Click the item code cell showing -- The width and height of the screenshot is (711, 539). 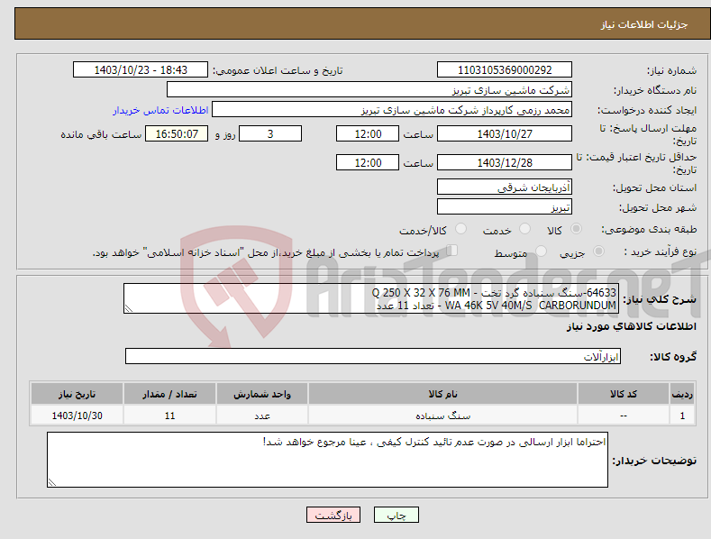point(623,416)
